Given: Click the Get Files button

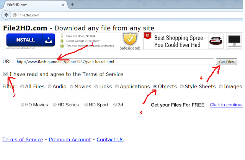Looking at the screenshot, I should pos(226,62).
